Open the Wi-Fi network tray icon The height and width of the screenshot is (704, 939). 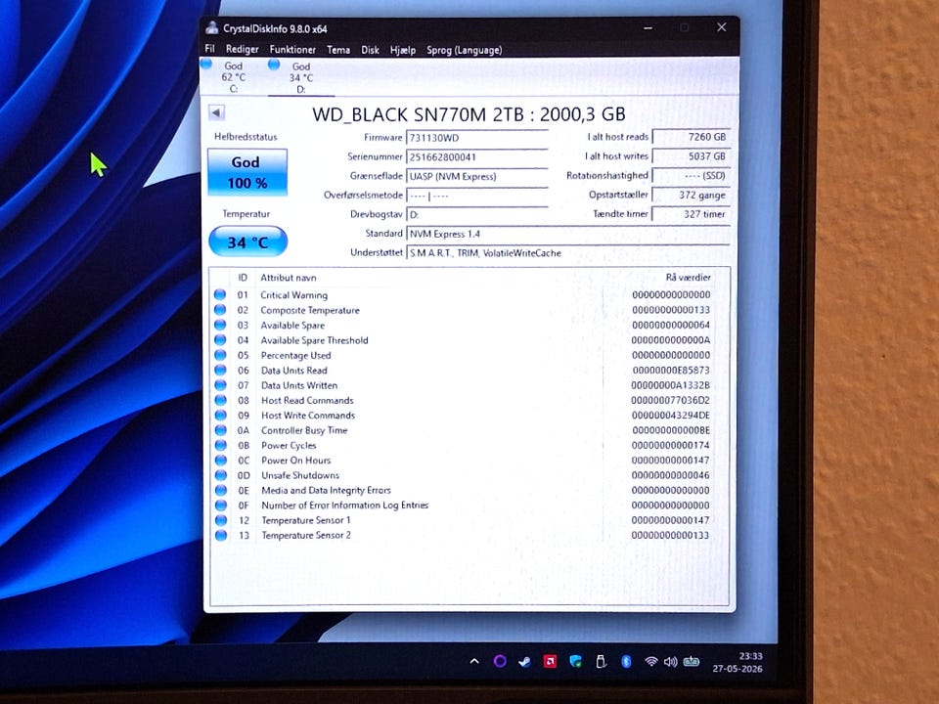[651, 662]
